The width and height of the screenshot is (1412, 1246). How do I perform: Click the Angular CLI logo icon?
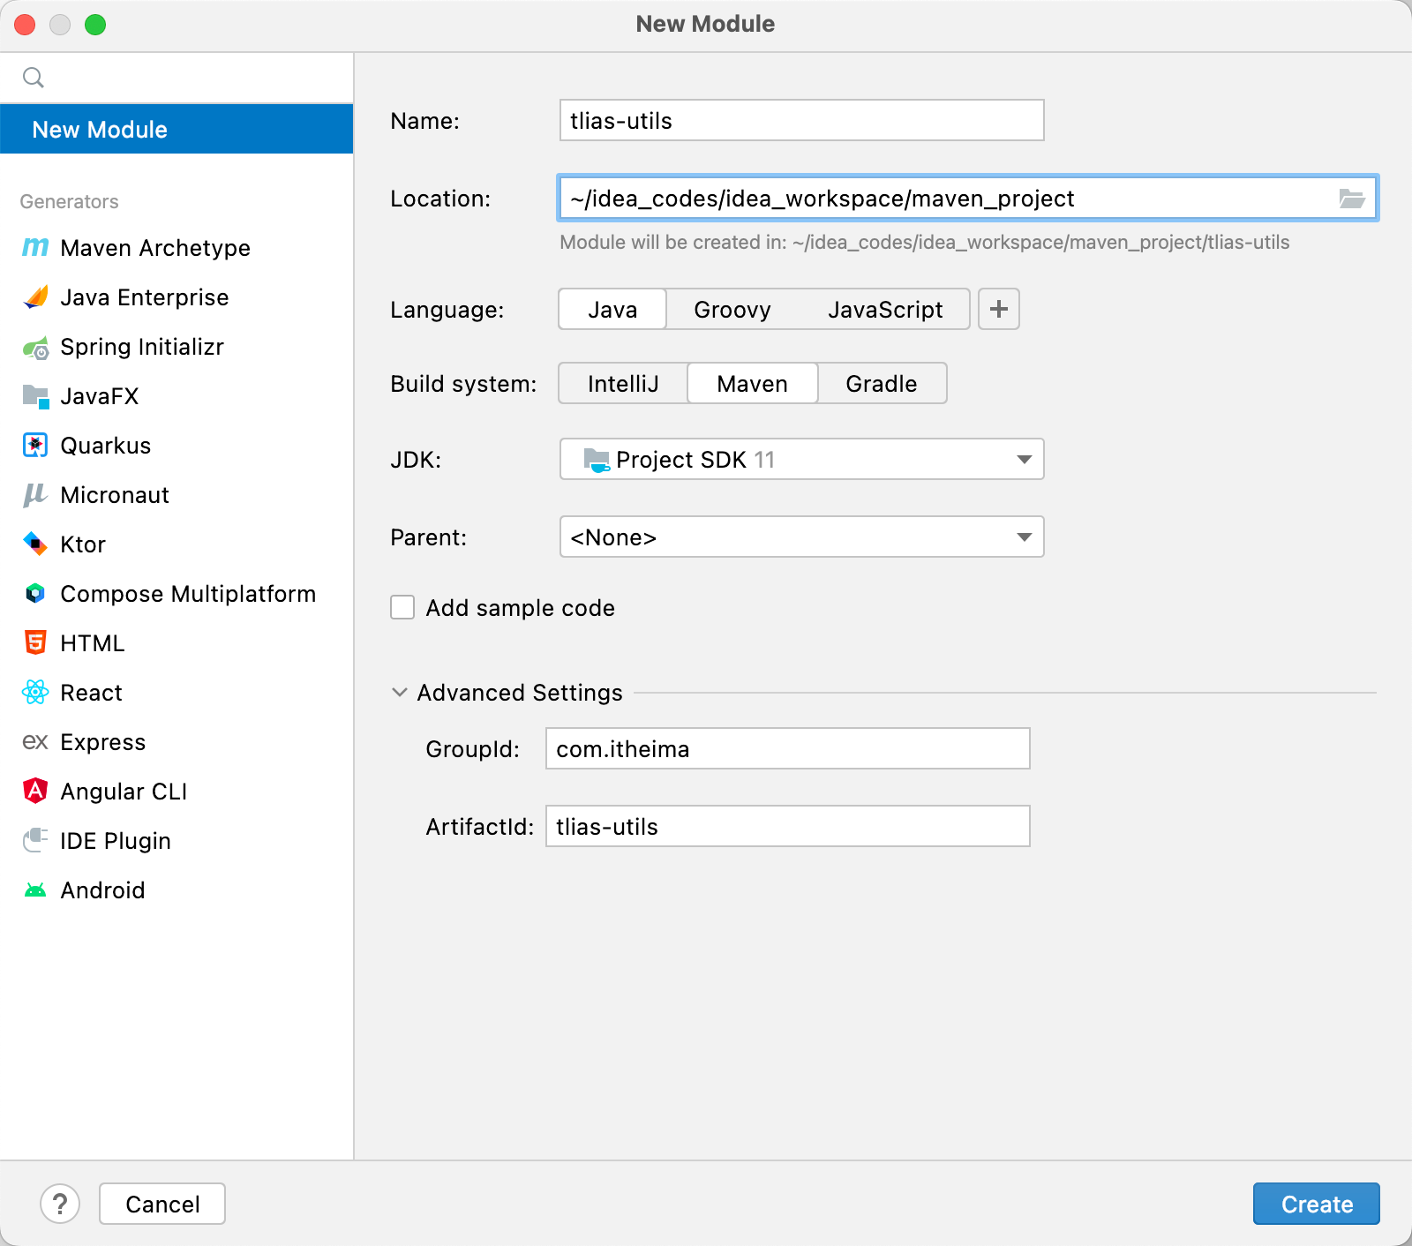pyautogui.click(x=35, y=791)
